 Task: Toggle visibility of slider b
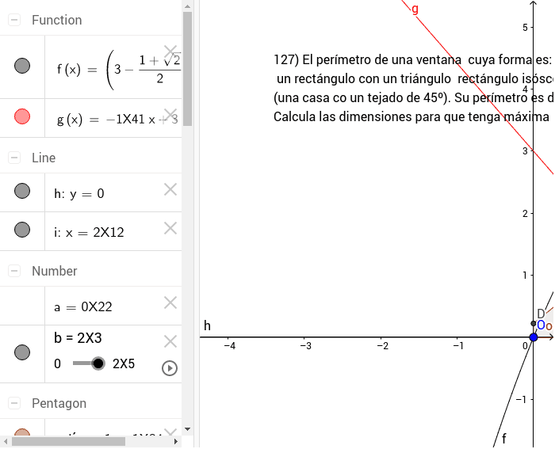[22, 352]
